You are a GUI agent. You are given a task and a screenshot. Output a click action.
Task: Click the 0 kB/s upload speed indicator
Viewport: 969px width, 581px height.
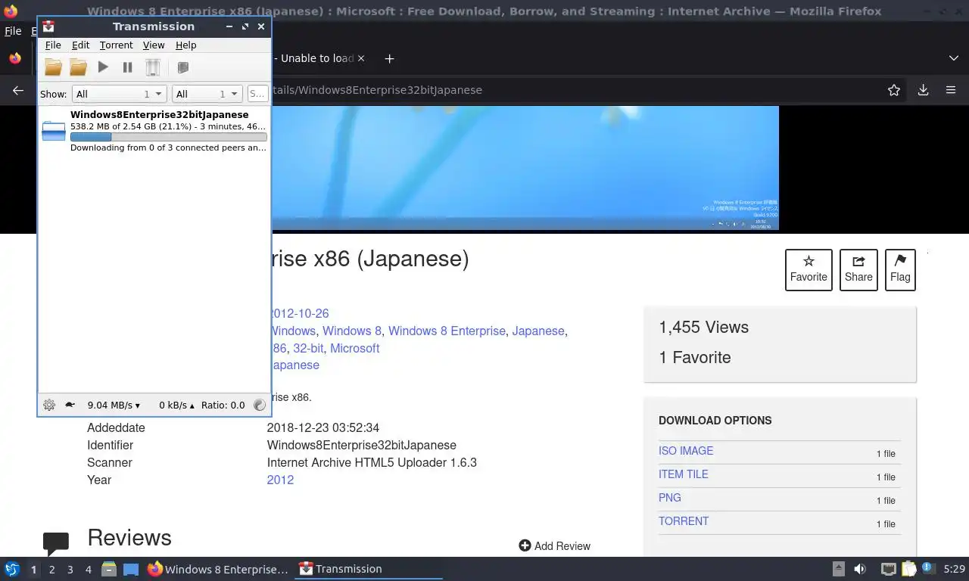[x=176, y=405]
